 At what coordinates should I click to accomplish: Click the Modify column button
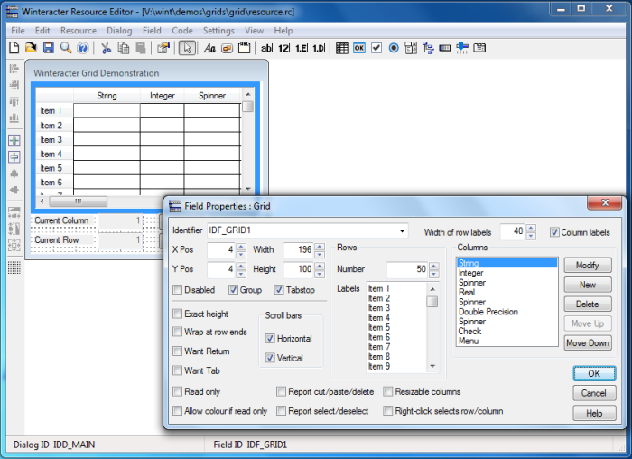coord(587,265)
